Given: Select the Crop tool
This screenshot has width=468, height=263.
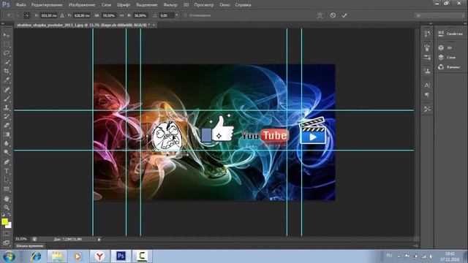Looking at the screenshot, I should click(7, 71).
